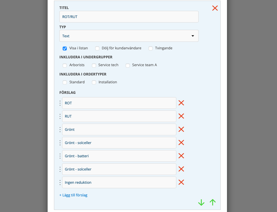The image size is (277, 212).
Task: Delete the Grönt suggestion
Action: tap(181, 129)
